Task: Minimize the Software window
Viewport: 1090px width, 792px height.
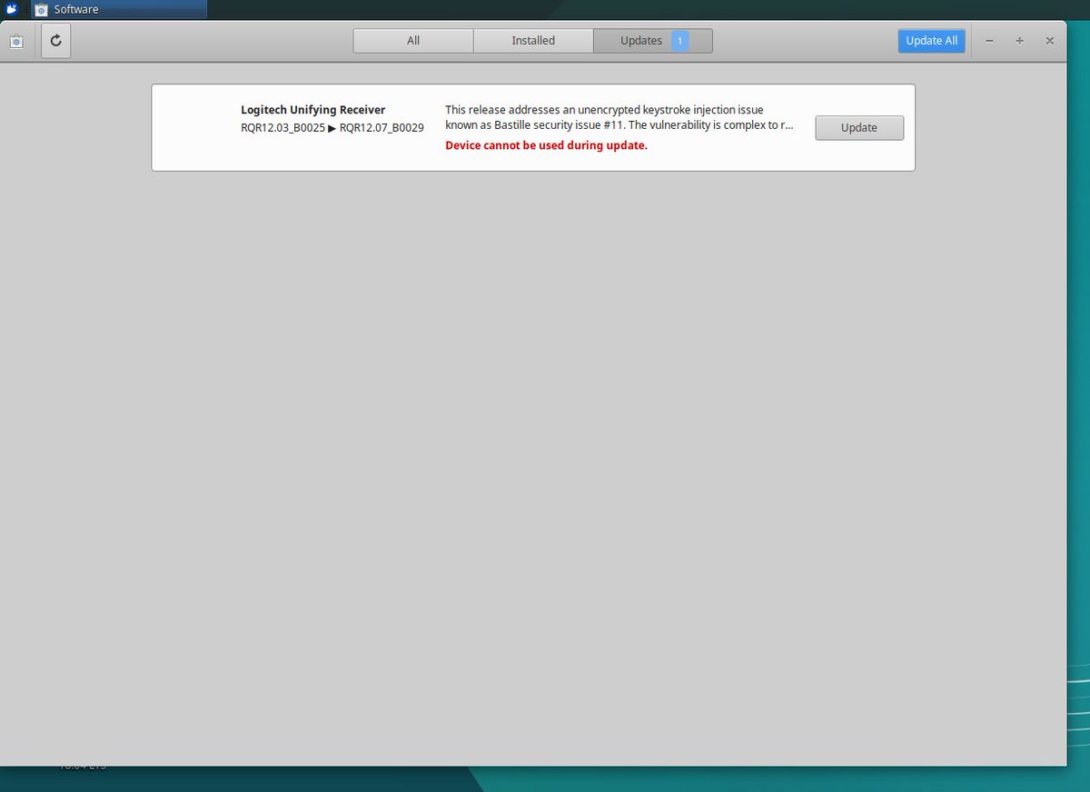Action: point(989,41)
